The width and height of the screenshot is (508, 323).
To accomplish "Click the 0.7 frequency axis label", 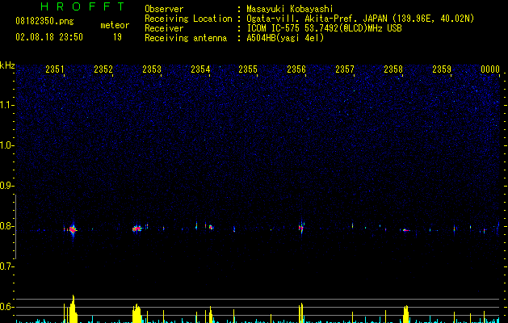I will pyautogui.click(x=6, y=266).
